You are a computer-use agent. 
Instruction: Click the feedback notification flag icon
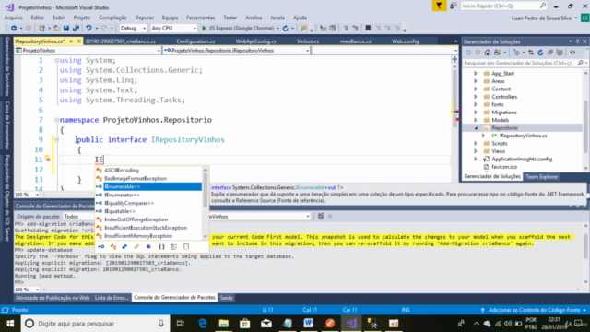439,6
